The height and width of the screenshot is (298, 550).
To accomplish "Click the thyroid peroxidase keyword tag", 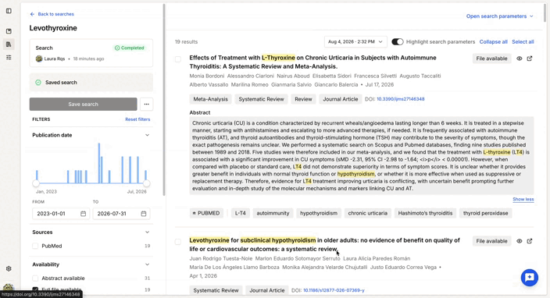I will (x=485, y=213).
